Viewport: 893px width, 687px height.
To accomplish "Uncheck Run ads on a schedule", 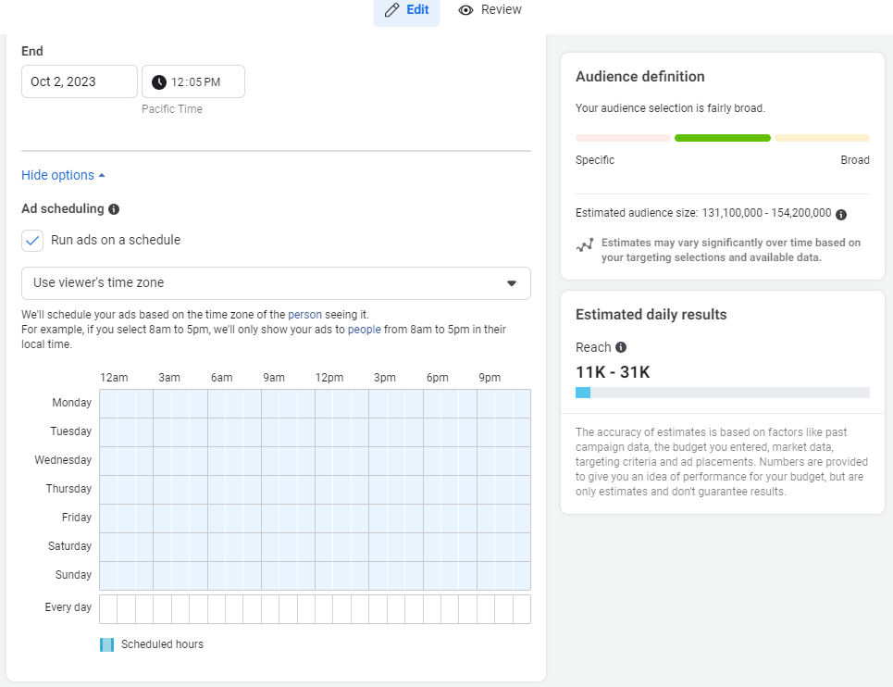I will point(31,239).
